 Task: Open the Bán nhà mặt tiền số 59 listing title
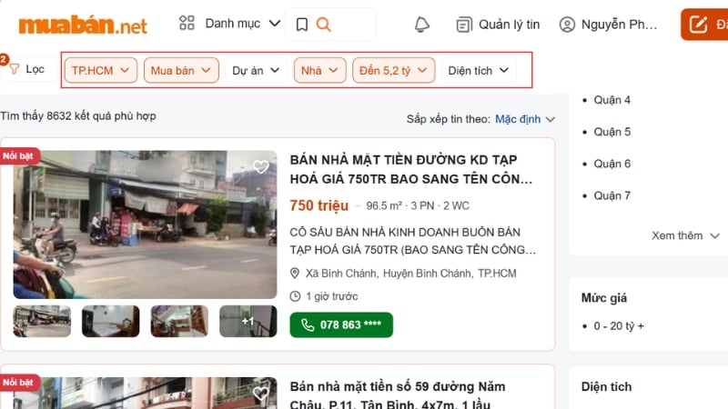tap(398, 395)
